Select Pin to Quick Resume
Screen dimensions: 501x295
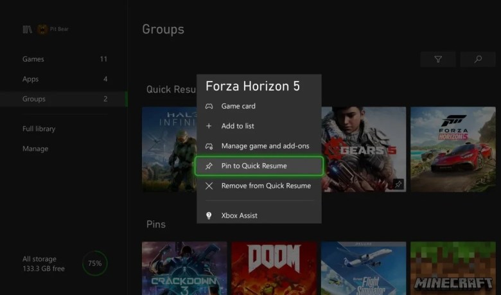259,166
